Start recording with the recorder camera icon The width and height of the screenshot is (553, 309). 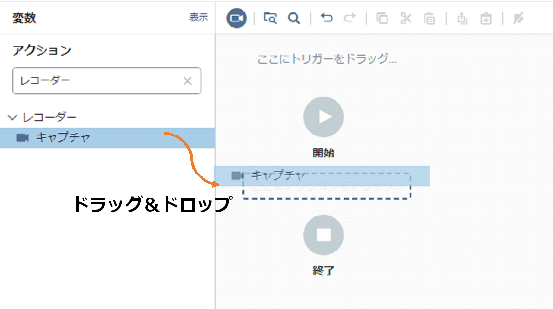point(236,18)
